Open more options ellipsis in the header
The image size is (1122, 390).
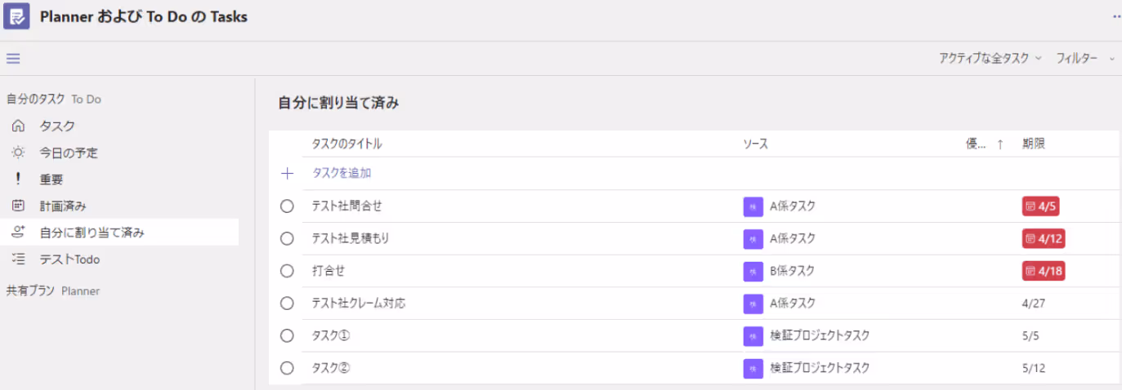point(1117,16)
